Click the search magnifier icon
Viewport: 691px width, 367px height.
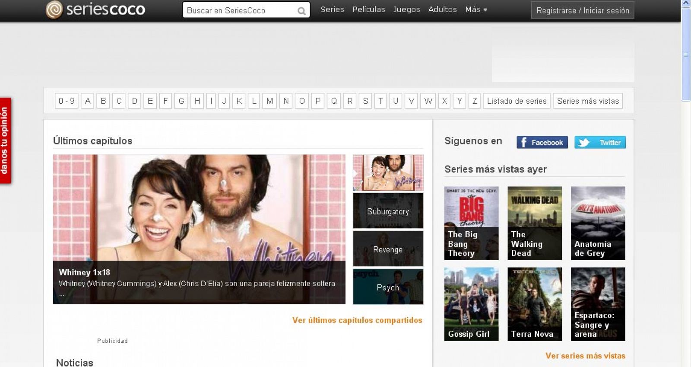coord(301,11)
